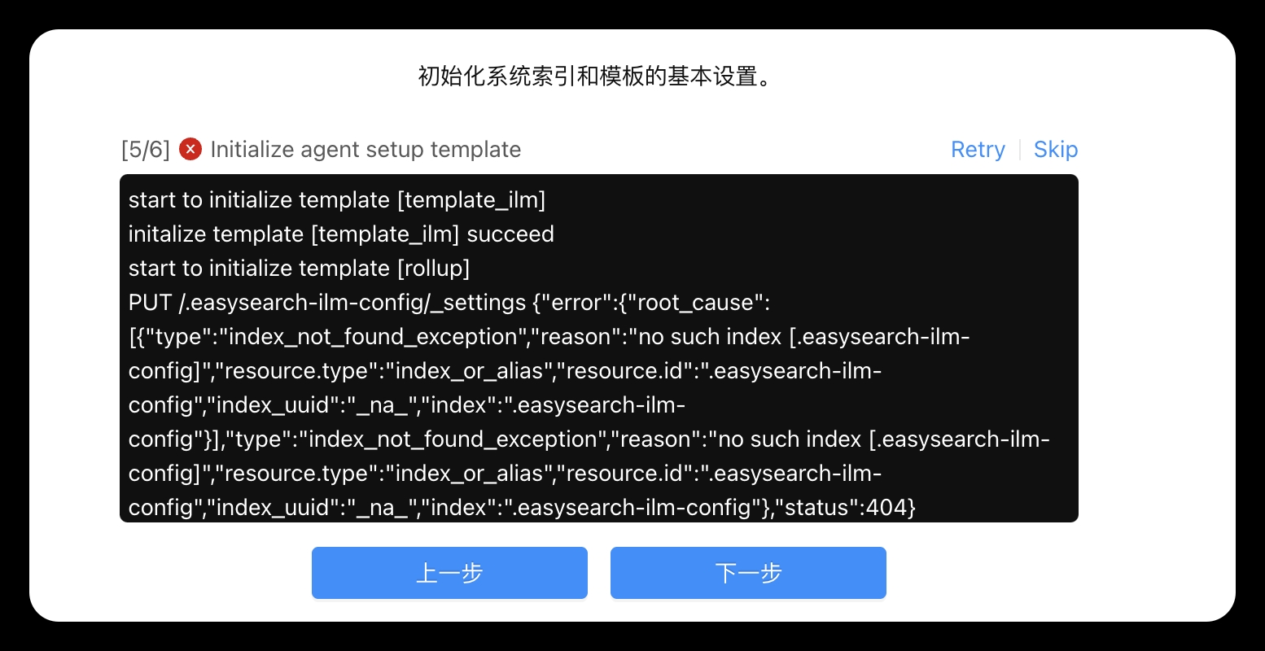
Task: Select the step counter label [5/6]
Action: (145, 149)
